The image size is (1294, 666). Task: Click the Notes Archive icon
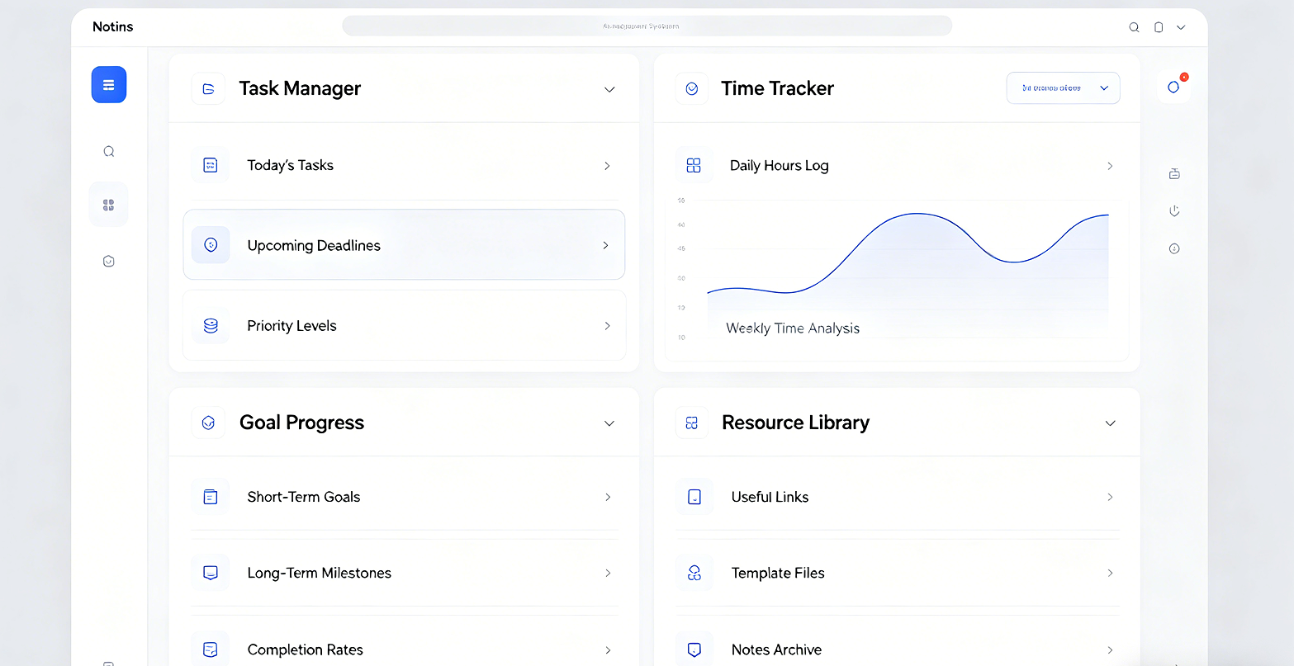click(694, 649)
